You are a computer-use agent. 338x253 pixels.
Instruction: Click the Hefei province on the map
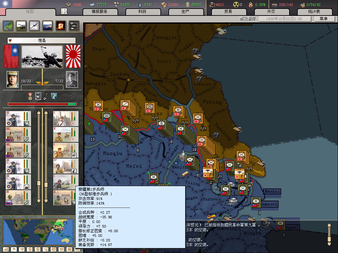(134, 166)
